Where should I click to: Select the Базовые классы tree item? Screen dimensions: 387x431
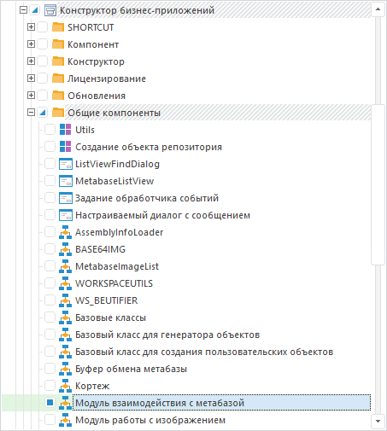(x=110, y=317)
